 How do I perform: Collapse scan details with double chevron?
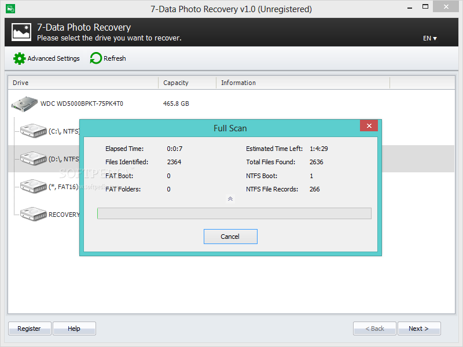coord(230,199)
